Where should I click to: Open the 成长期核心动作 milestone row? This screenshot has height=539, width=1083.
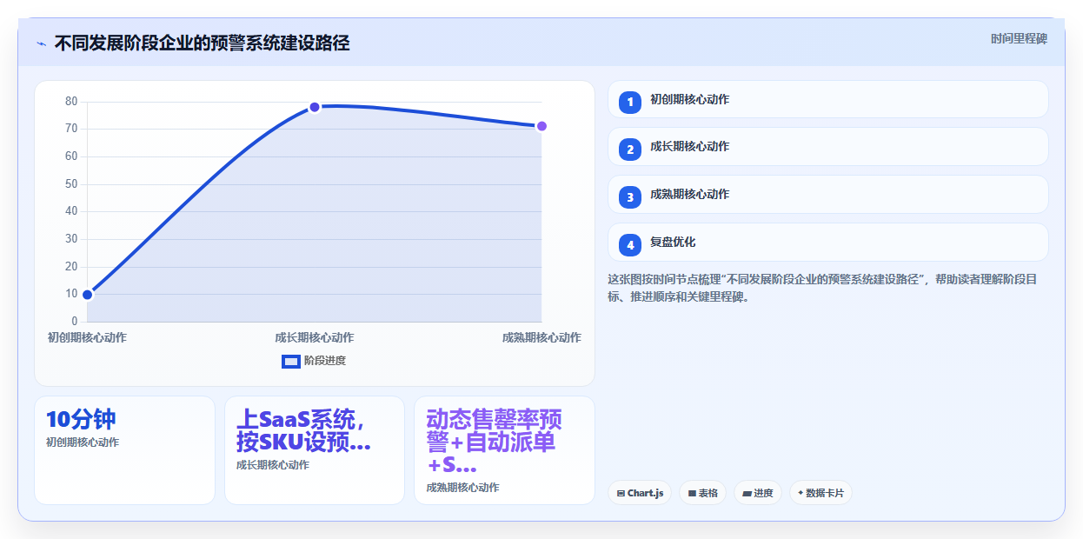point(828,146)
